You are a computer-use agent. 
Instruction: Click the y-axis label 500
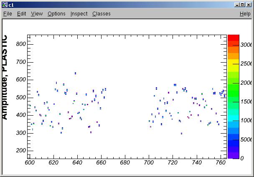(21, 98)
